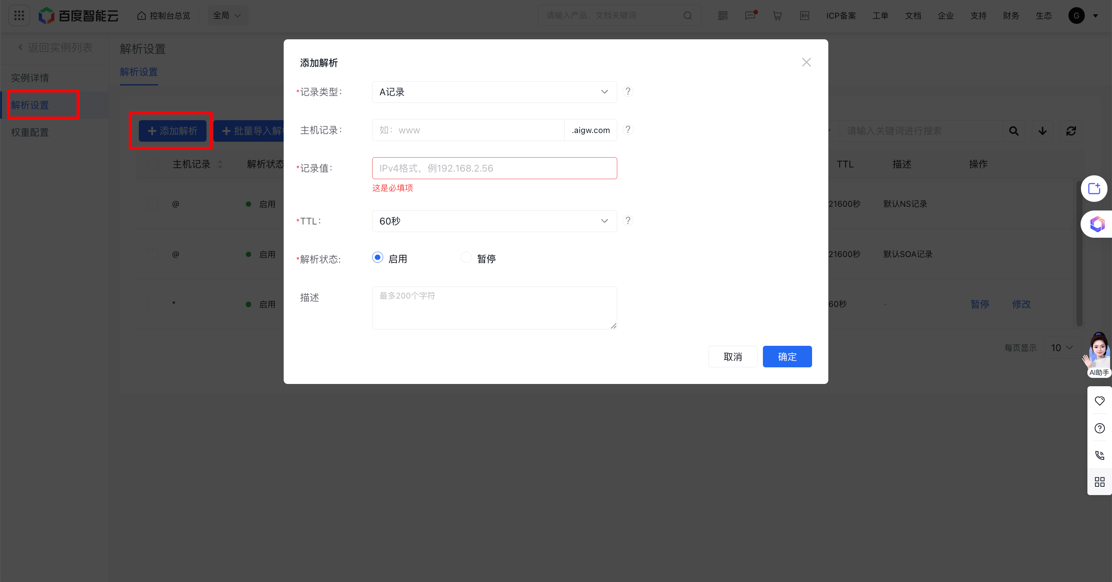Click the 取消 button
Image resolution: width=1112 pixels, height=582 pixels.
tap(732, 356)
